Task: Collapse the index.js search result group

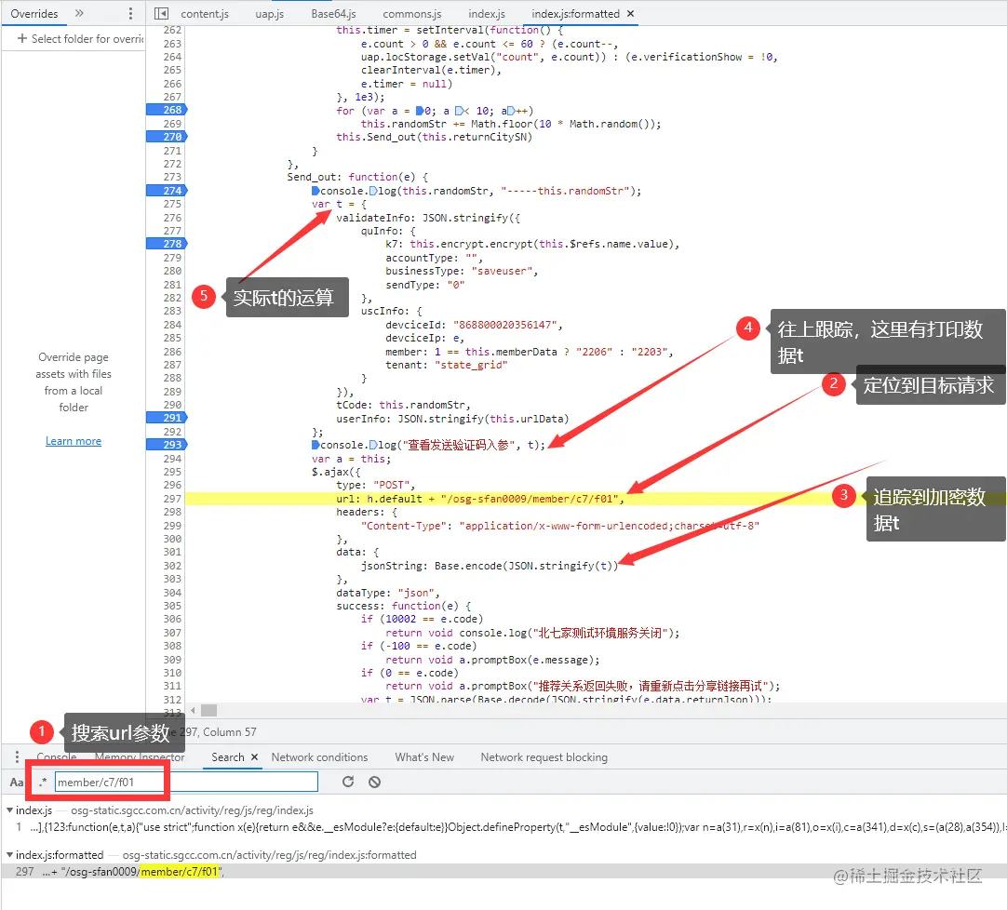Action: (9, 810)
